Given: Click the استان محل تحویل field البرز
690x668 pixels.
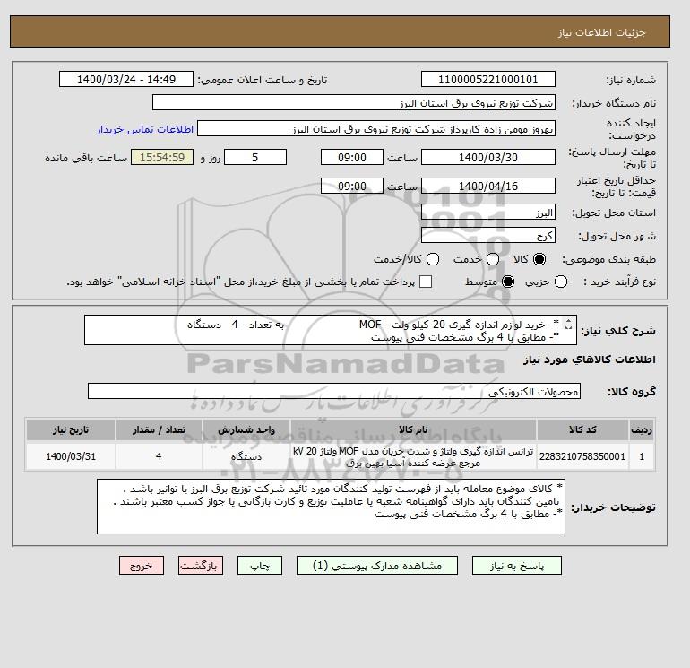Looking at the screenshot, I should (x=488, y=213).
